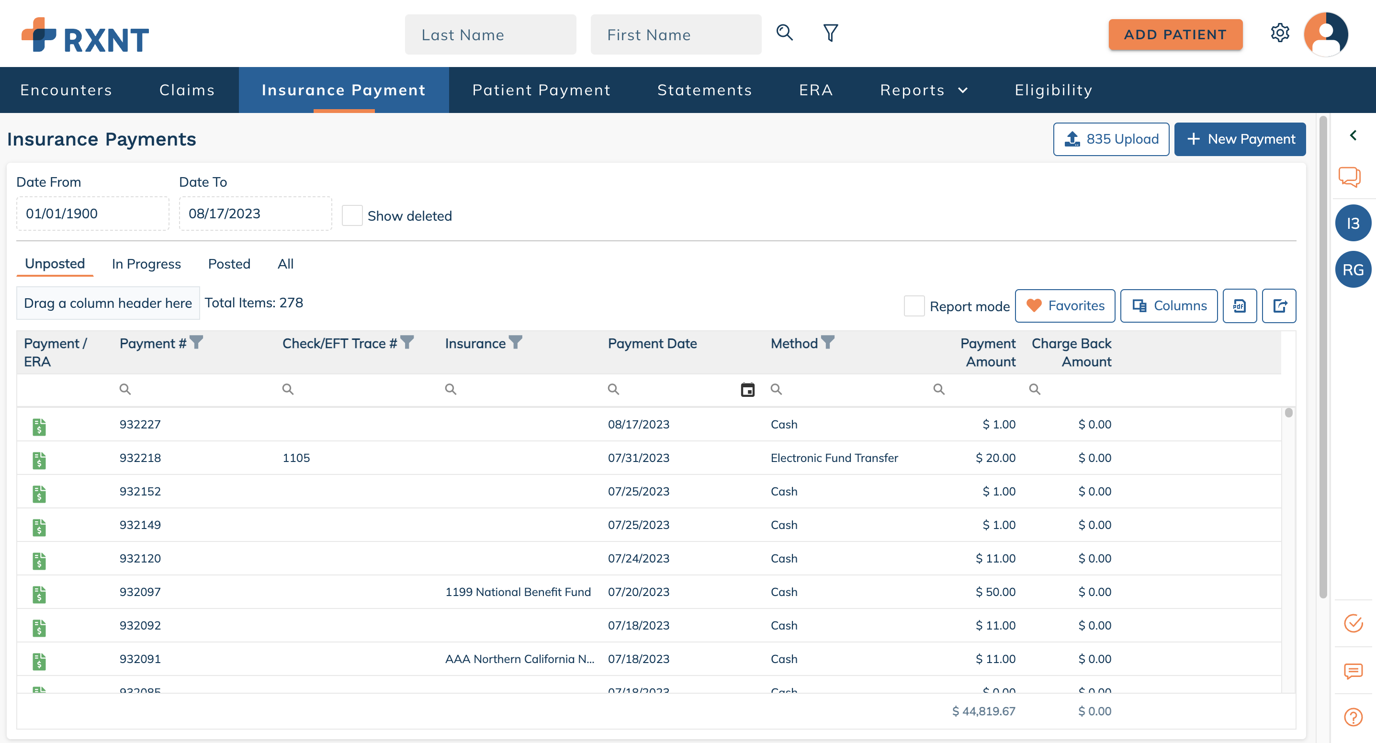Click the filter funnel on Payment # column
The height and width of the screenshot is (743, 1376).
pos(197,343)
